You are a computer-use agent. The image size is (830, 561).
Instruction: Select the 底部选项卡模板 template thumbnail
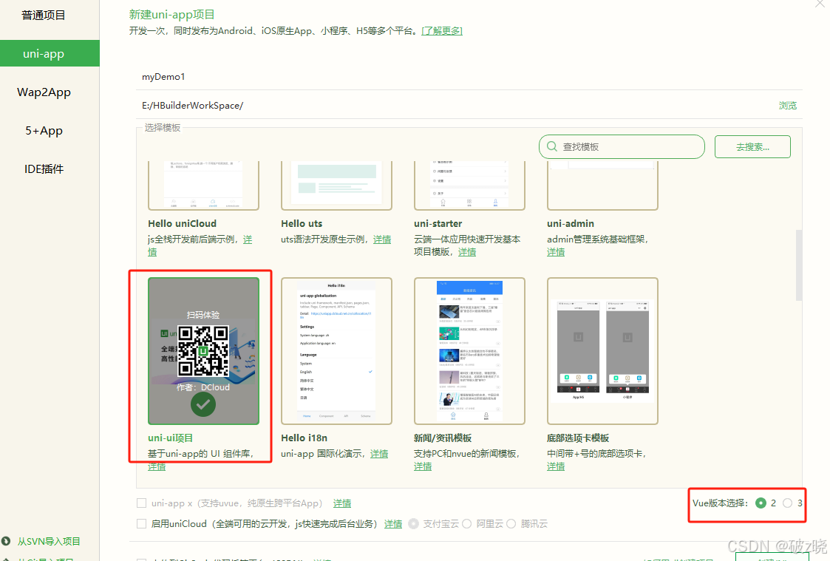602,351
